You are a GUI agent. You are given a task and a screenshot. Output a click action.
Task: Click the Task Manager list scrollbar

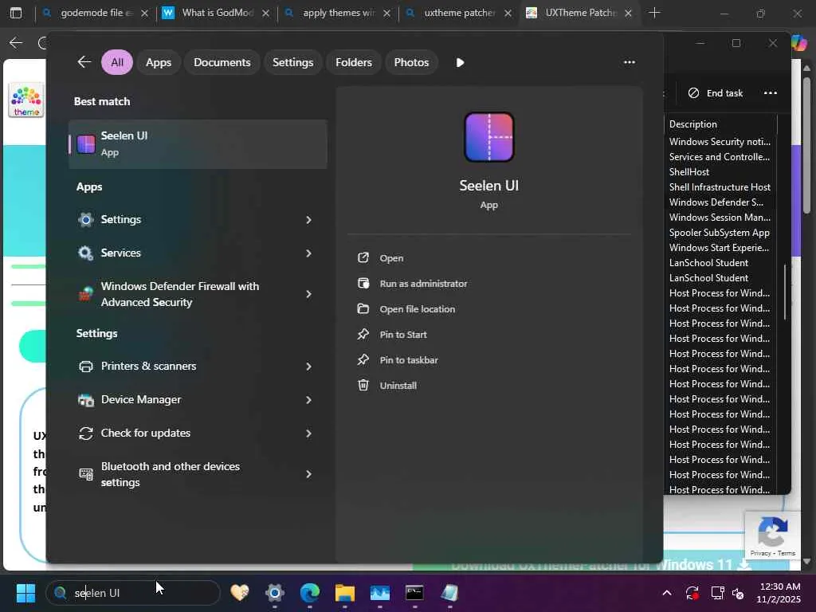(784, 292)
